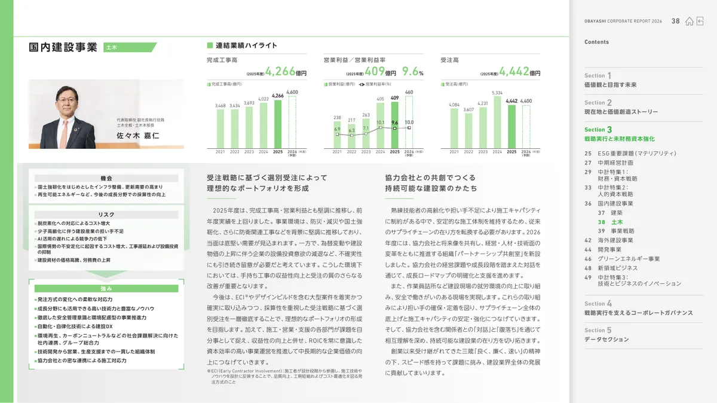This screenshot has width=717, height=403.
Task: Click the 機会 box header
Action: 106,178
